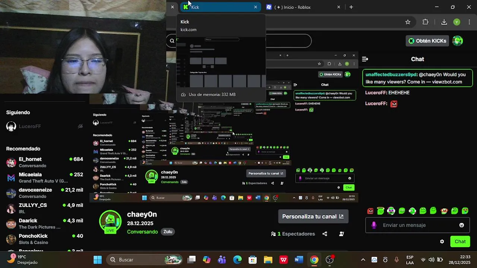Open Microsoft Edge from taskbar
This screenshot has height=268, width=477.
coord(237,260)
